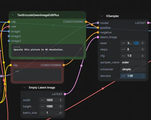Open the scheduler dropdown showing simple

click(x=133, y=69)
